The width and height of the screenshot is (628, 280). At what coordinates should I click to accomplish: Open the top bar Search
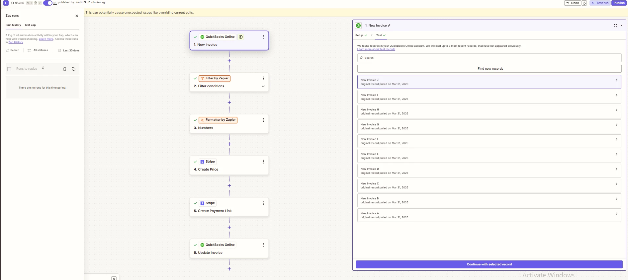coord(17,3)
